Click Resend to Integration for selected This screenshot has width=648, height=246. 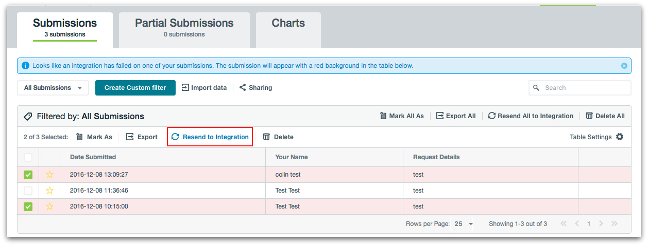[210, 137]
